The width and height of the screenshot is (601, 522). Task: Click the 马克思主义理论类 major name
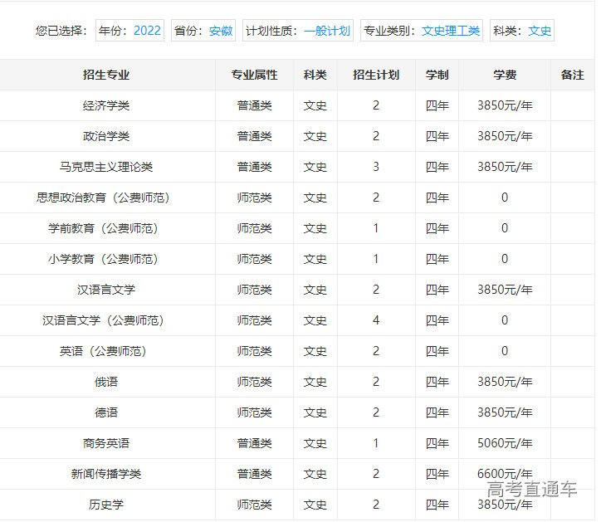coord(106,167)
